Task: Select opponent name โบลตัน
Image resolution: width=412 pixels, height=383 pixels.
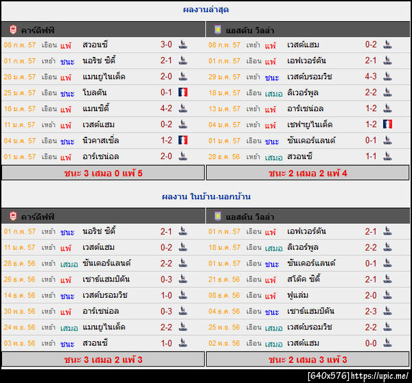Action: (x=94, y=93)
